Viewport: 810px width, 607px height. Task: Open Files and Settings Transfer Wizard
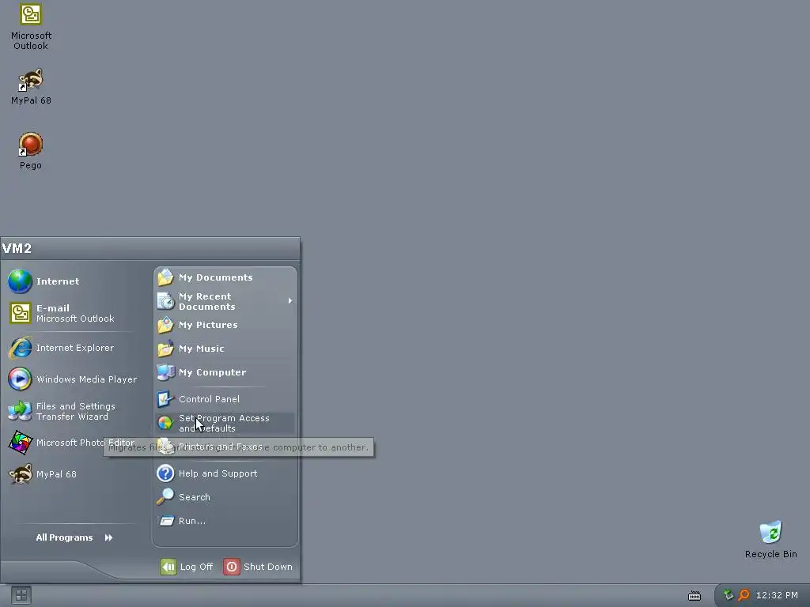tap(72, 411)
